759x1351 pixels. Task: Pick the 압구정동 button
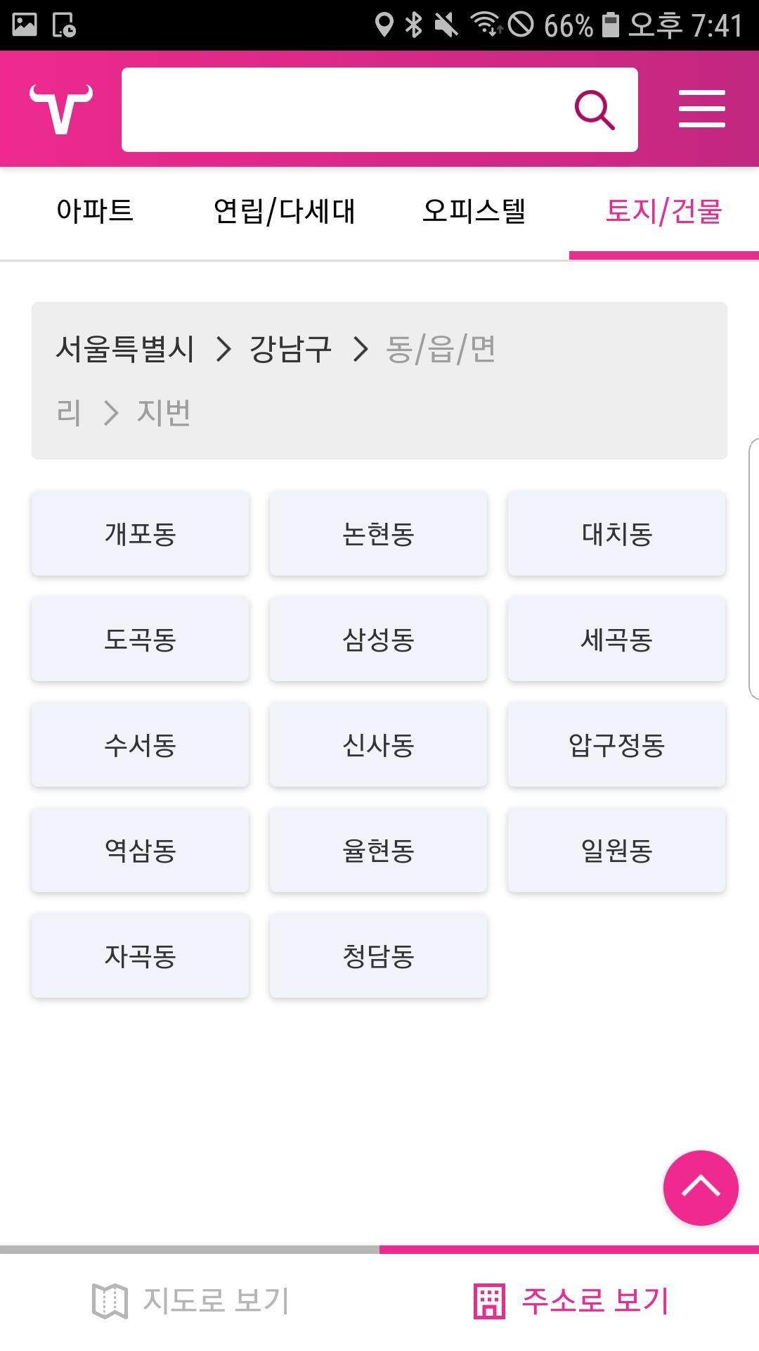pyautogui.click(x=616, y=745)
